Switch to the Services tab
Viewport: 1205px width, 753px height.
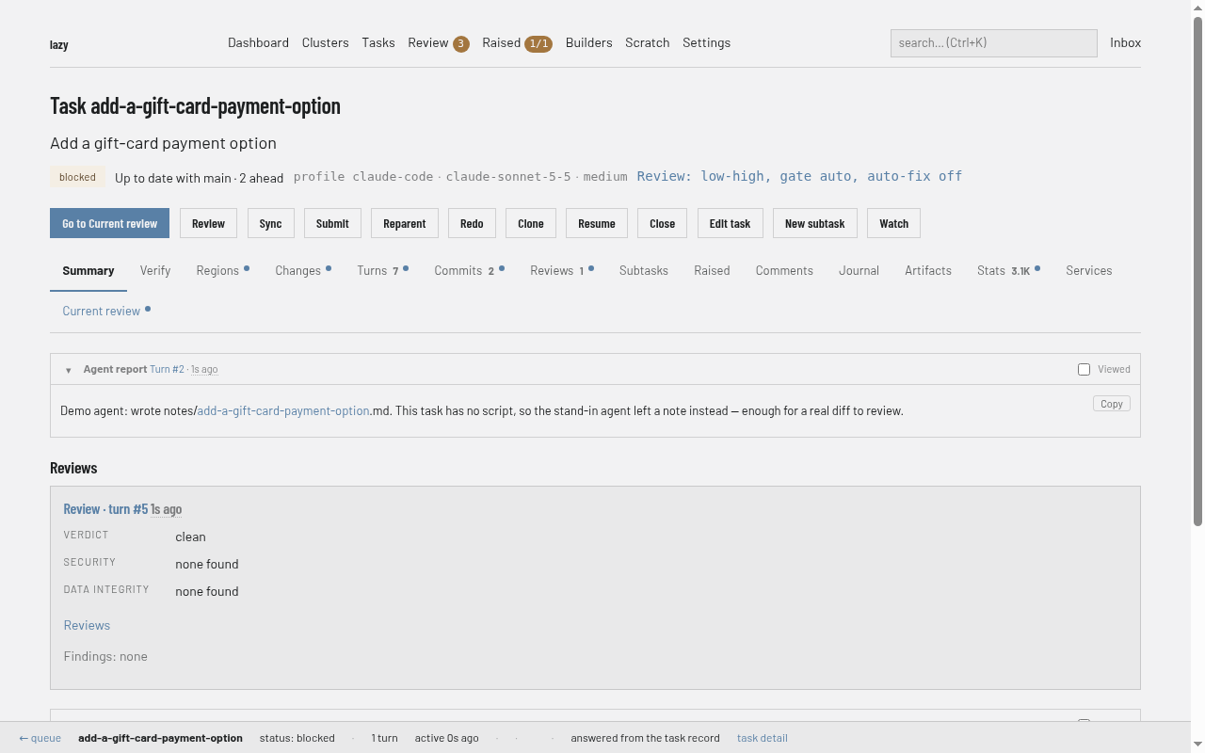[x=1089, y=270]
